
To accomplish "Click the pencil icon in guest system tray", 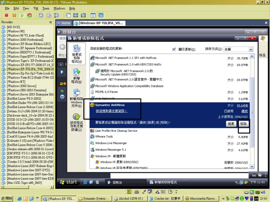I will point(246,182).
